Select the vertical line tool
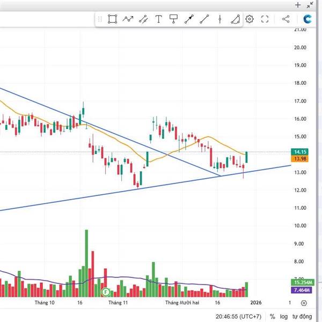322x322 pixels. pos(219,19)
